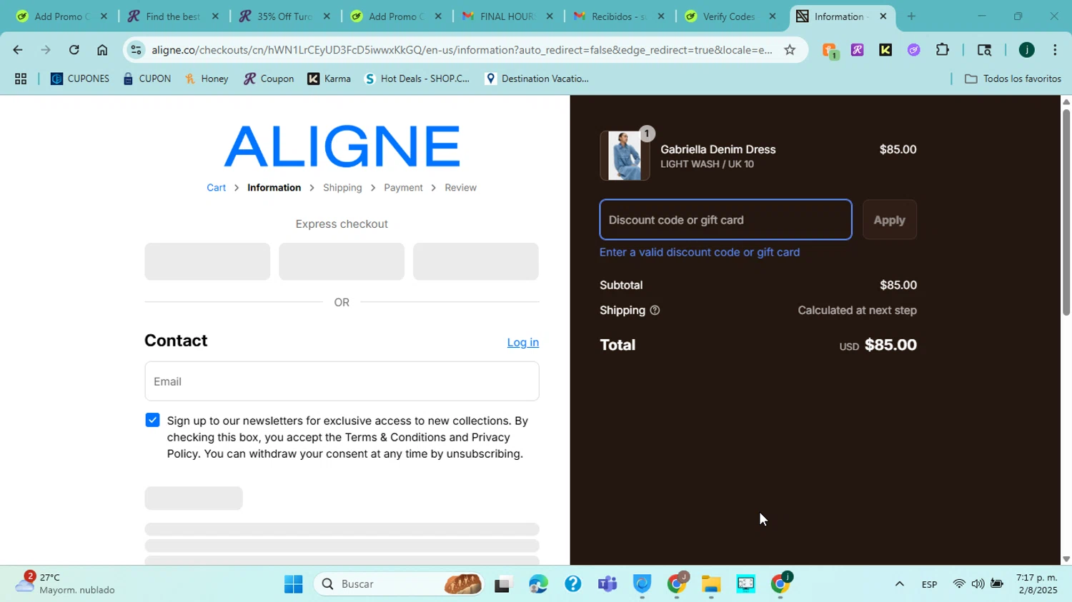The height and width of the screenshot is (602, 1072).
Task: Open weather widget showing 27°C
Action: pos(64,583)
